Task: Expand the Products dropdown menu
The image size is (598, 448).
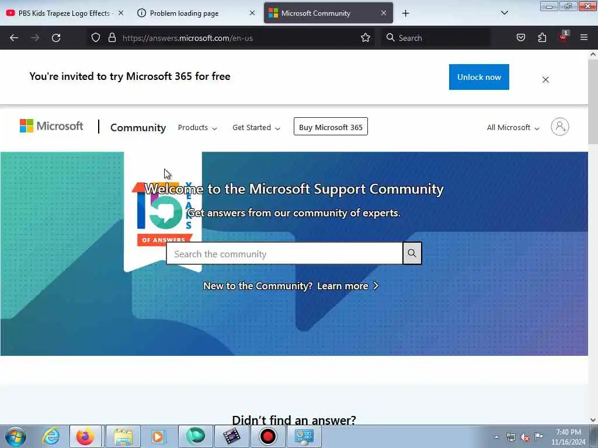Action: click(197, 127)
